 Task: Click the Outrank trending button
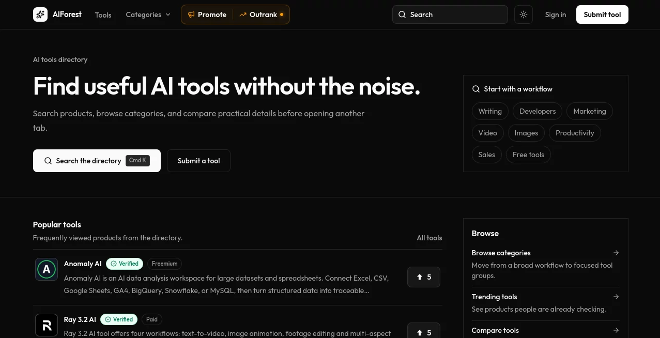point(261,14)
